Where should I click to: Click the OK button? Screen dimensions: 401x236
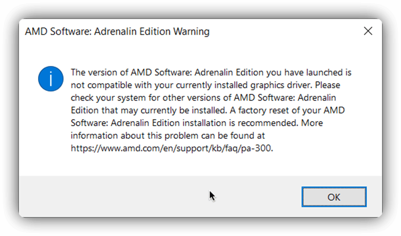click(334, 197)
